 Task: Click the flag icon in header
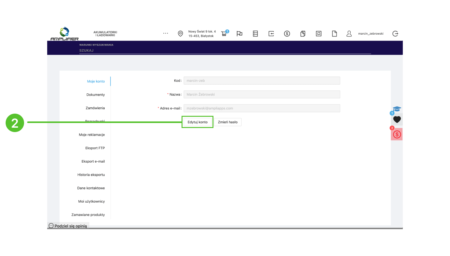click(x=240, y=34)
